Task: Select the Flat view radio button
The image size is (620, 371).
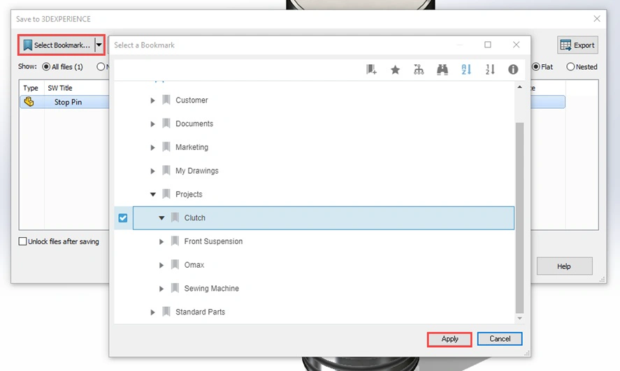Action: click(x=536, y=67)
